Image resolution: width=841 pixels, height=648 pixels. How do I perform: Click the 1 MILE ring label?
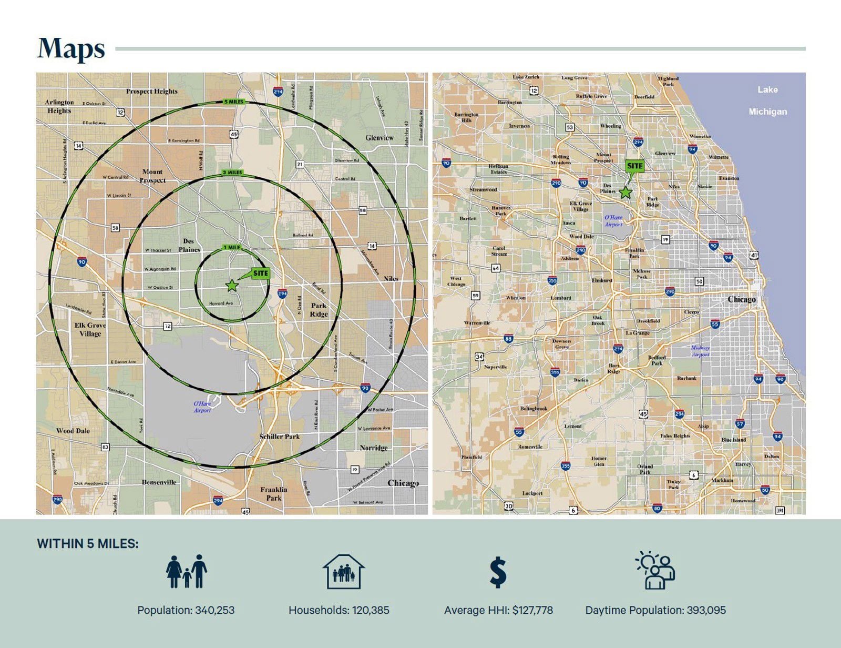point(232,247)
